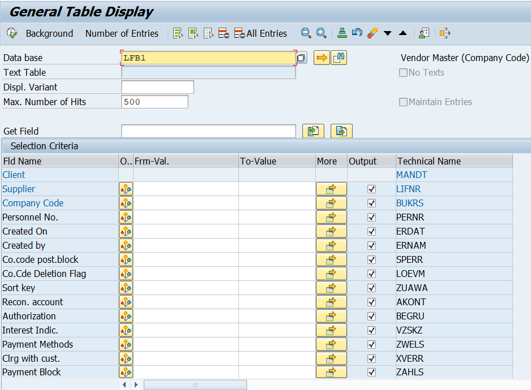The width and height of the screenshot is (531, 390).
Task: Open option selector for Payment Methods row
Action: click(126, 345)
